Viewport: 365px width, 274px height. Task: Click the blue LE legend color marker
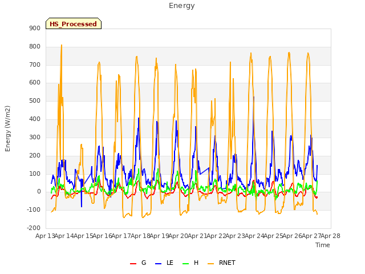click(x=158, y=264)
